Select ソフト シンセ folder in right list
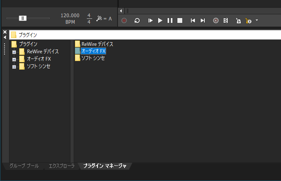The image size is (281, 181). 93,58
